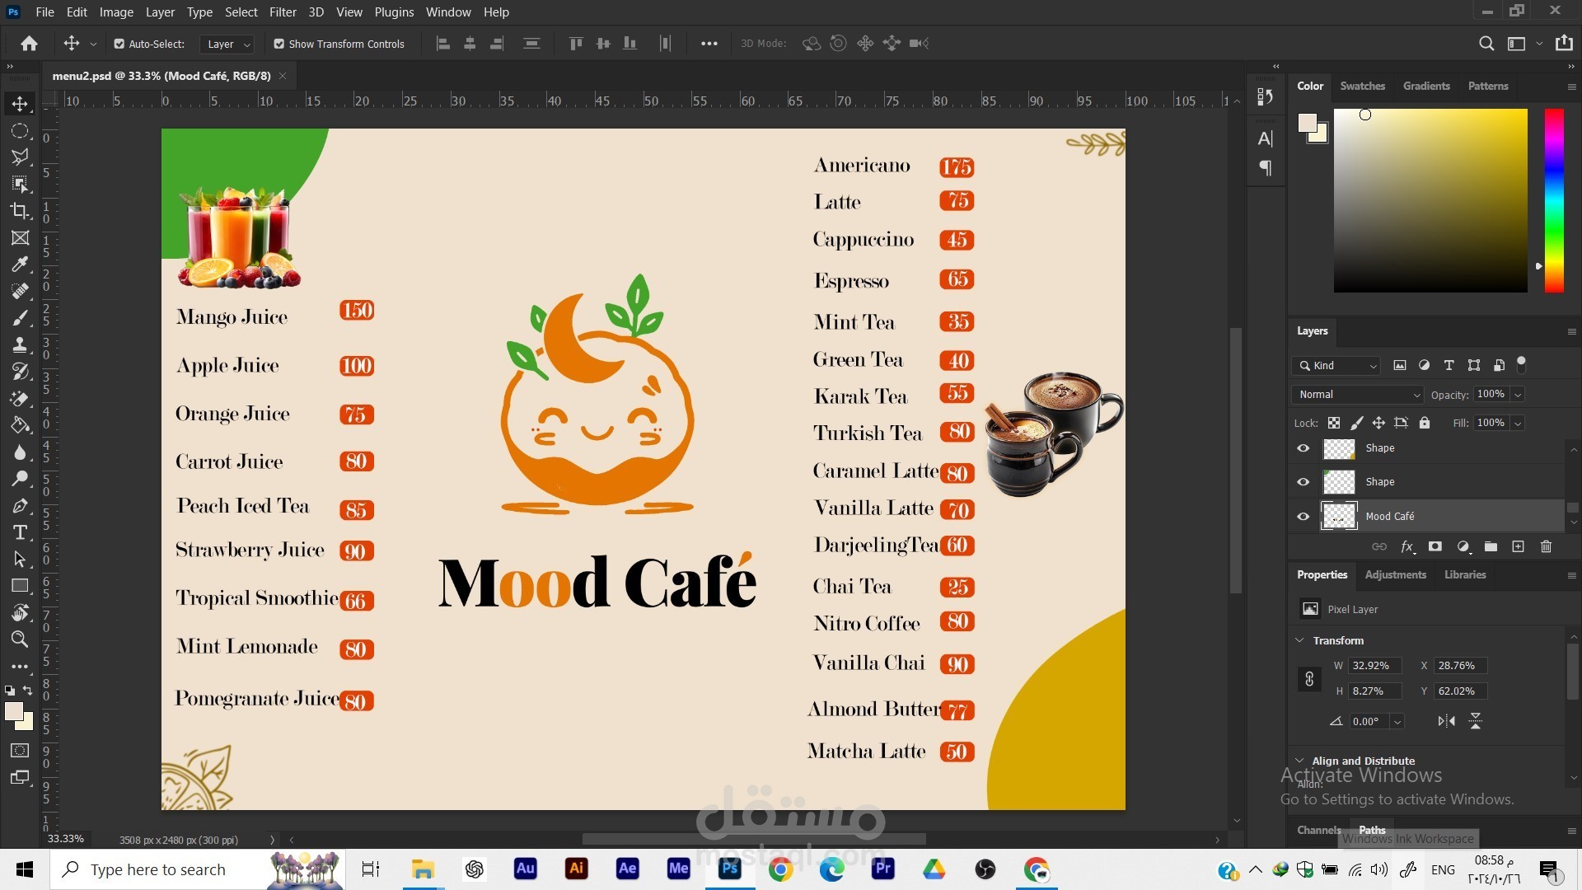This screenshot has height=890, width=1582.
Task: Disable Show Transform Controls checkbox
Action: [x=278, y=44]
